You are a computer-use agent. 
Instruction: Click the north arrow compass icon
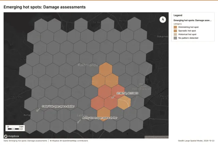click(163, 20)
